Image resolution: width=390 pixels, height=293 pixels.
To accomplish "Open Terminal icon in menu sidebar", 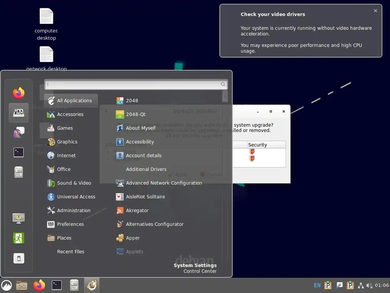I will click(x=19, y=152).
